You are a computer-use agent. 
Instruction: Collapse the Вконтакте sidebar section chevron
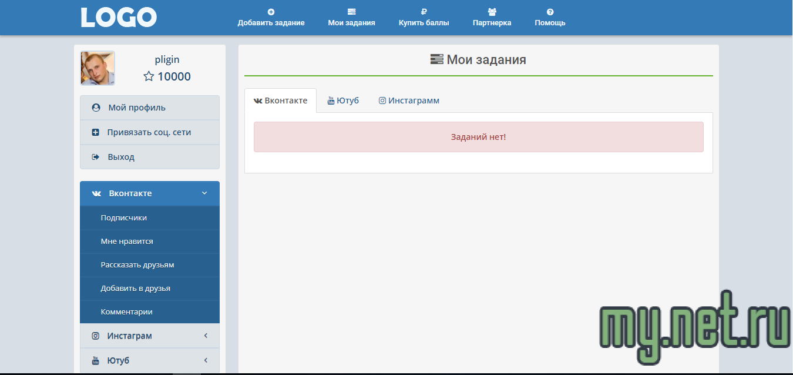(204, 193)
